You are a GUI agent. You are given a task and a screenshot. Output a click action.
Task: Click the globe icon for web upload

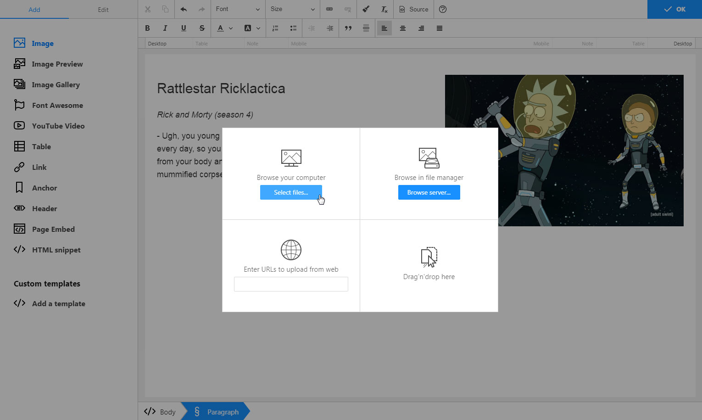[x=291, y=250]
